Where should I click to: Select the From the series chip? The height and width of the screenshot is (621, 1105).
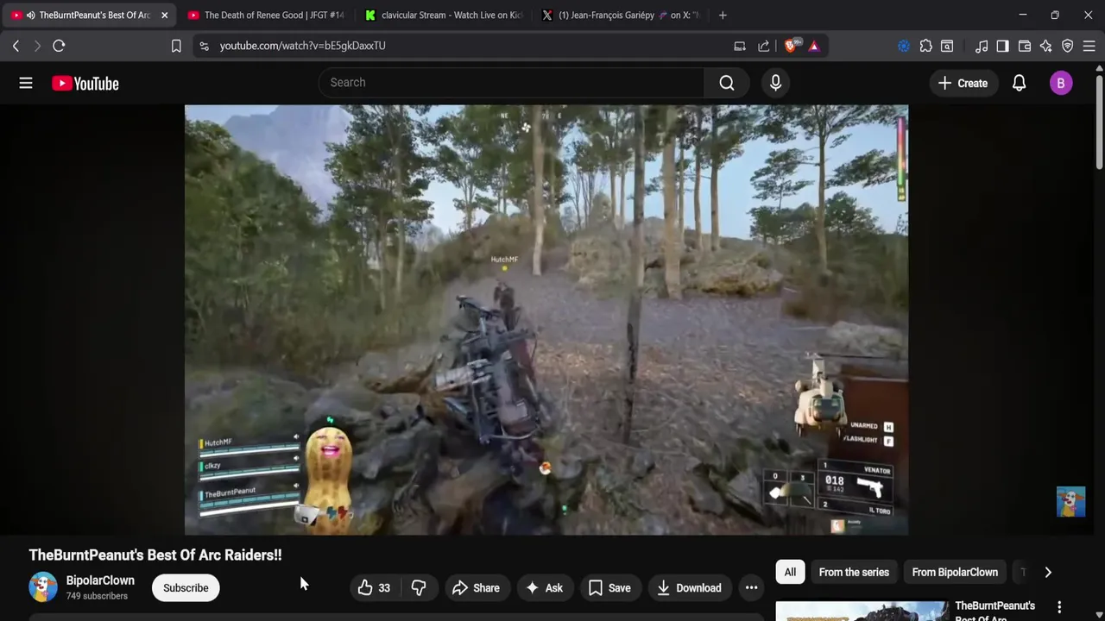pos(854,572)
